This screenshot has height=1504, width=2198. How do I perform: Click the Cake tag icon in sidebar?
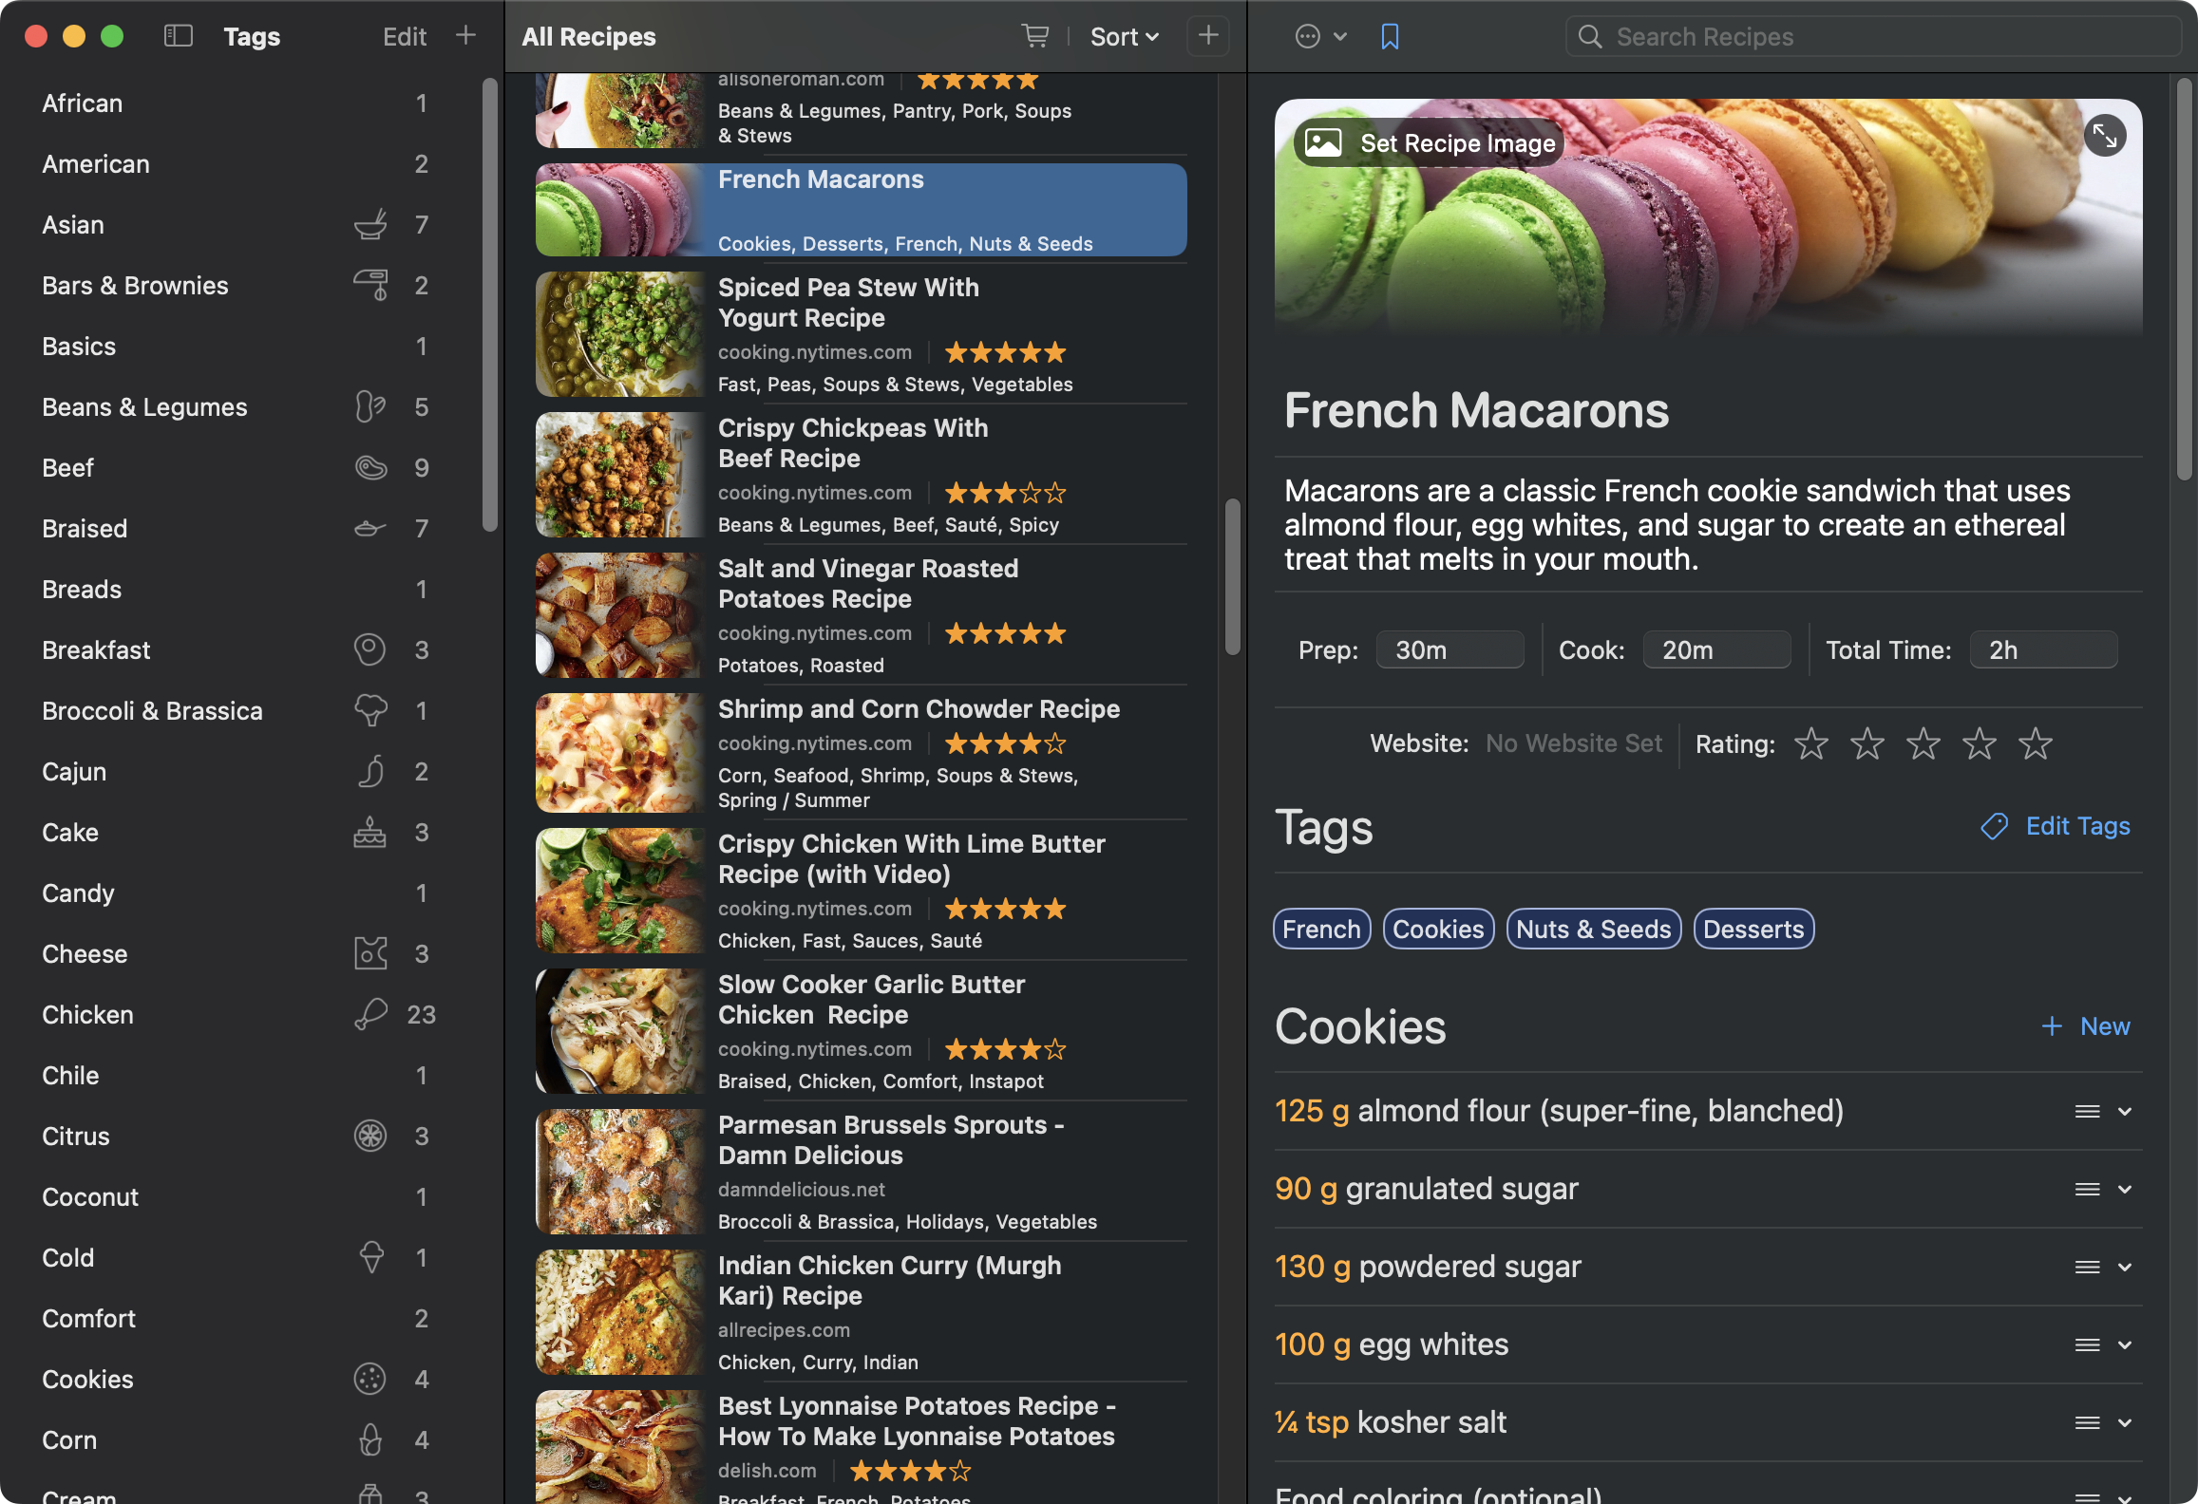tap(370, 832)
